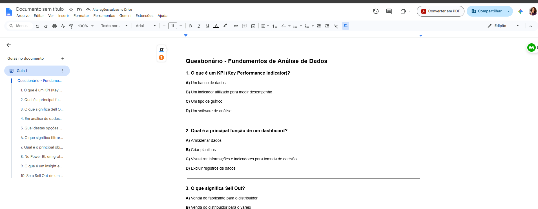This screenshot has height=209, width=538.
Task: Open the account profile picture
Action: tap(533, 11)
